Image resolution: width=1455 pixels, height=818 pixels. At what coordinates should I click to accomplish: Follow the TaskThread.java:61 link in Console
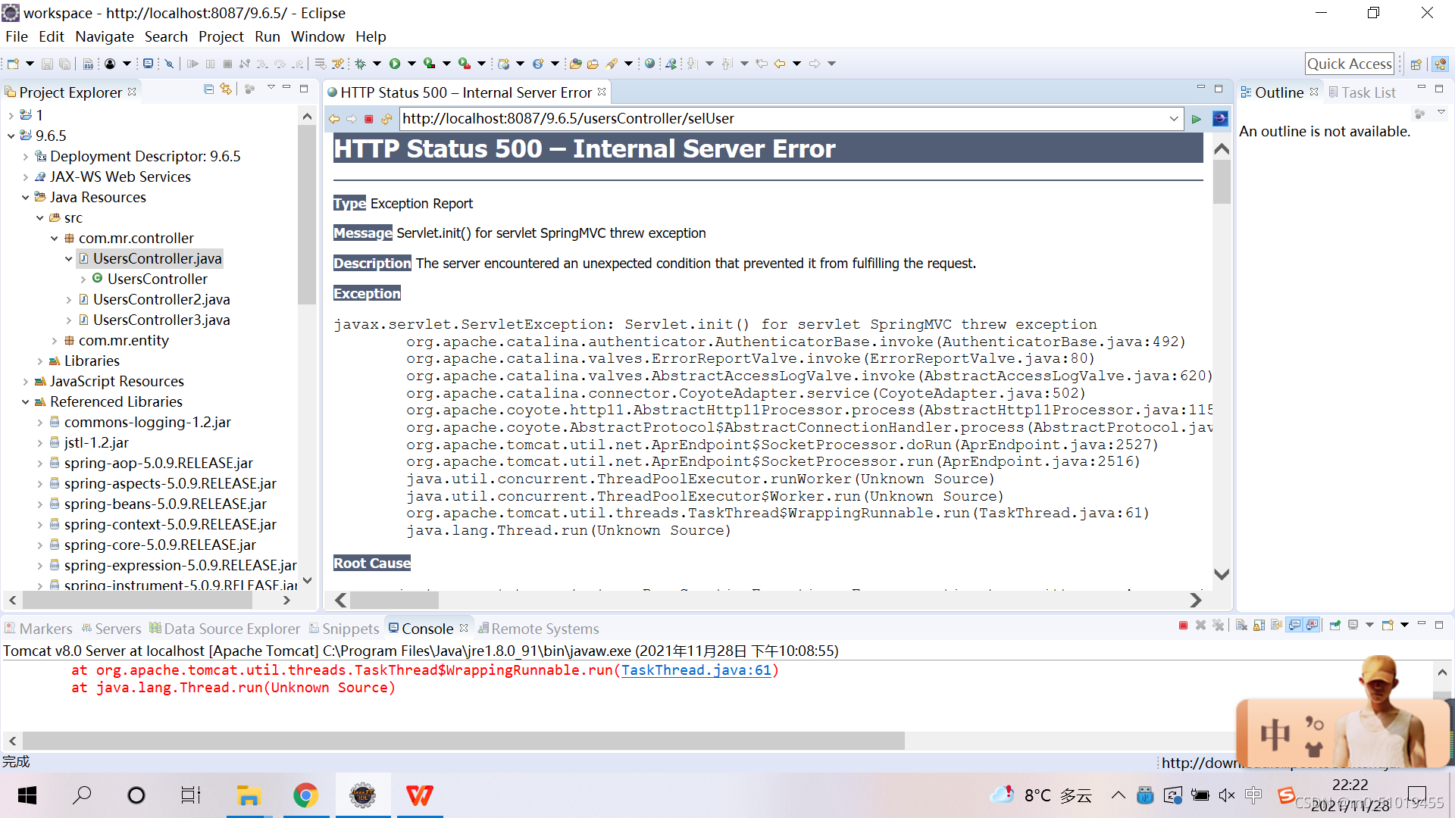(x=696, y=670)
